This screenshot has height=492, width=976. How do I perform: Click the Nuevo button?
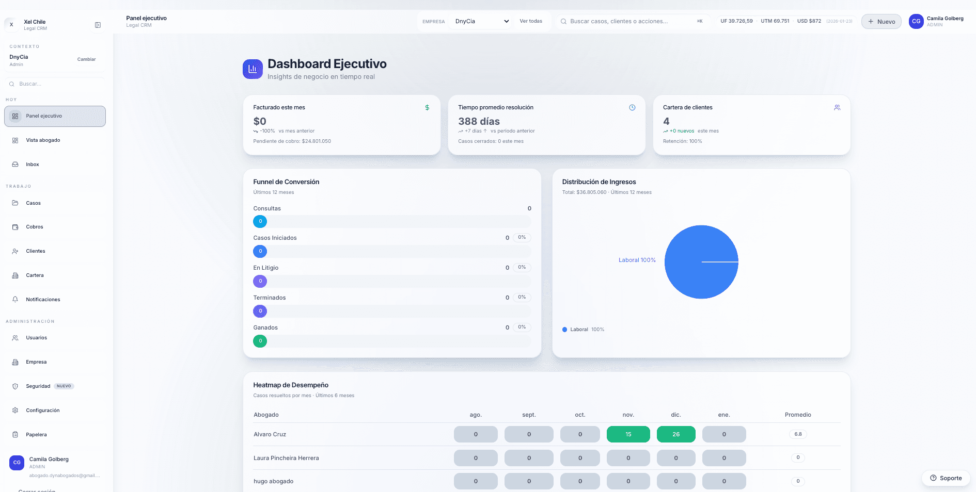tap(881, 22)
